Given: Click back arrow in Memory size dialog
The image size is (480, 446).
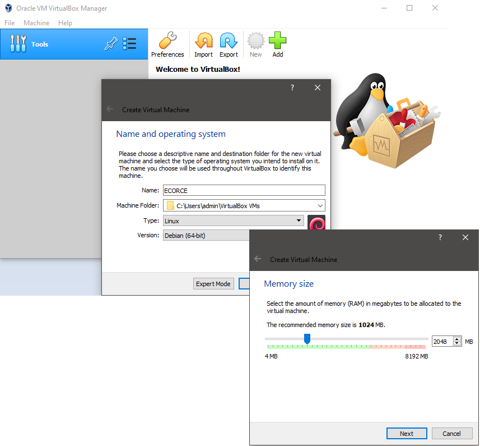Looking at the screenshot, I should tap(258, 259).
